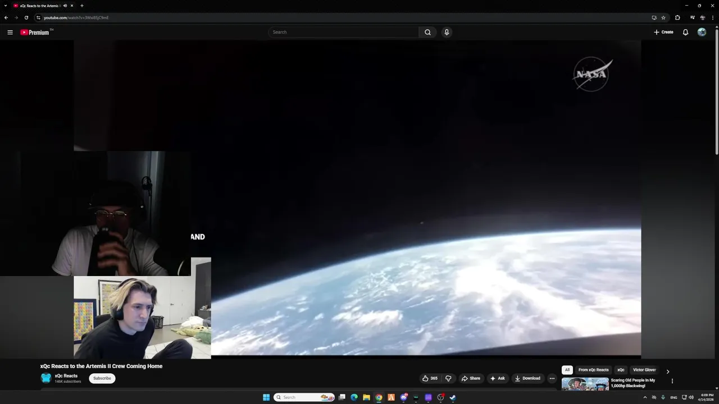
Task: Open File Explorer from taskbar
Action: pos(366,397)
